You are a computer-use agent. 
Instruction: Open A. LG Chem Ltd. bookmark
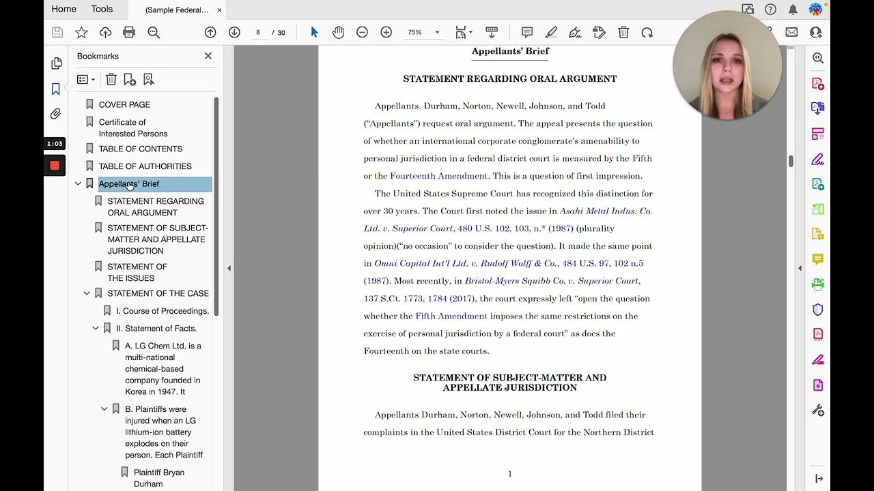pos(163,369)
